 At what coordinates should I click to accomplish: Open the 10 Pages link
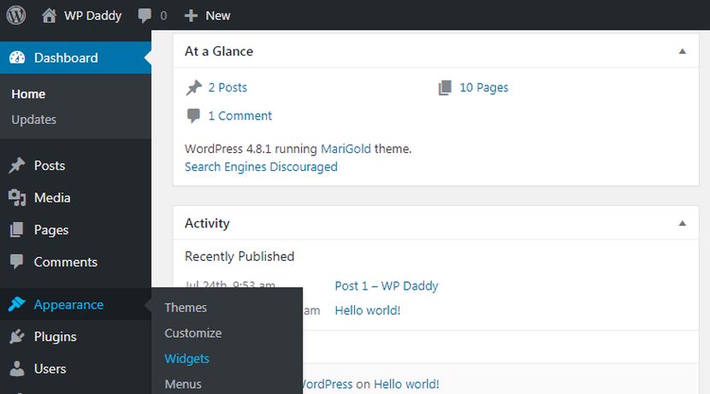pos(484,87)
